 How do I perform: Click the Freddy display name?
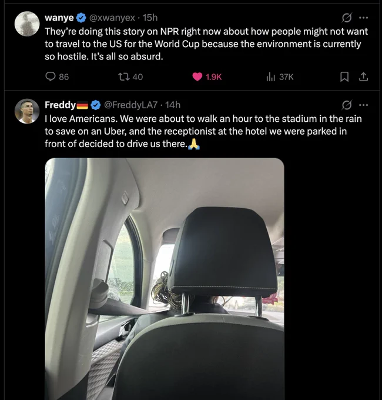click(60, 105)
